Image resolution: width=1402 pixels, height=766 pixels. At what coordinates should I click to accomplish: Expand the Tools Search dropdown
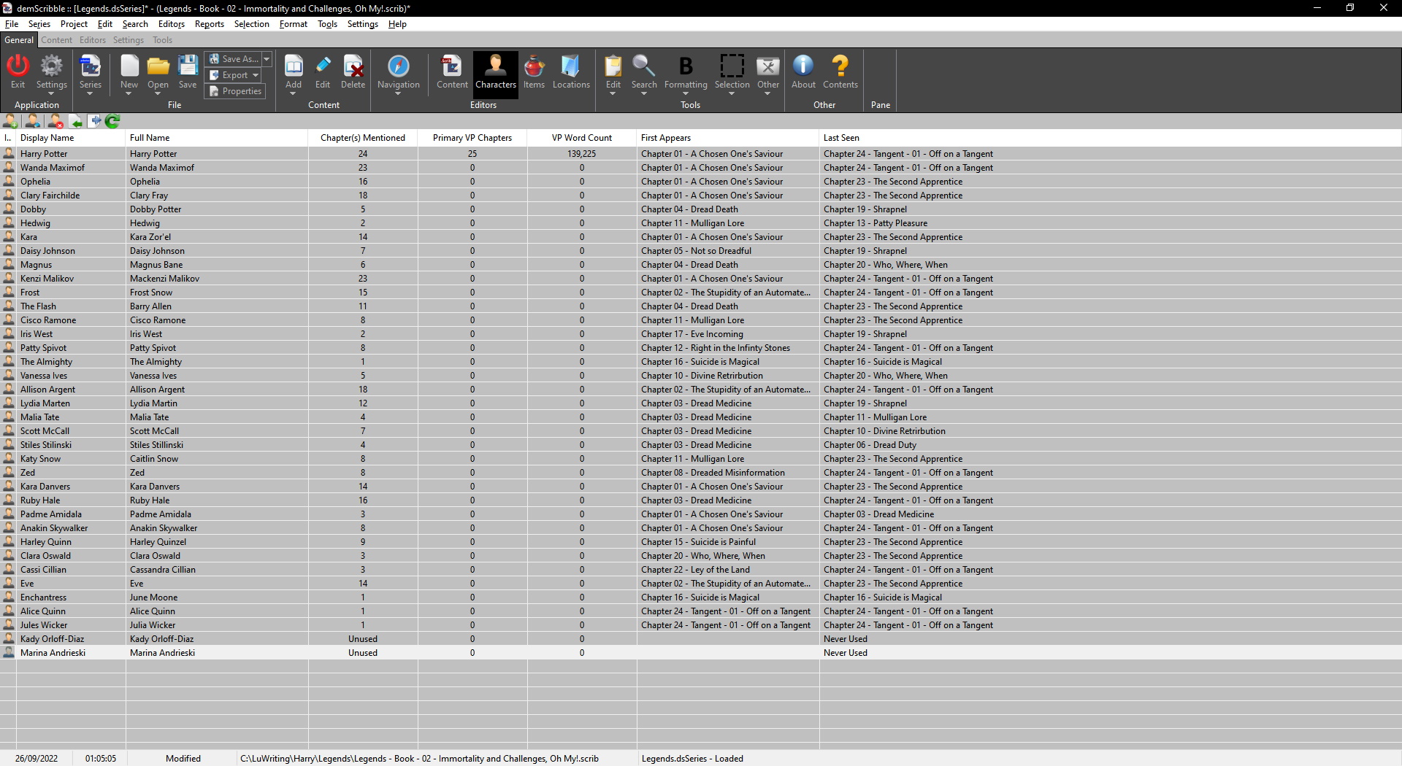coord(644,93)
